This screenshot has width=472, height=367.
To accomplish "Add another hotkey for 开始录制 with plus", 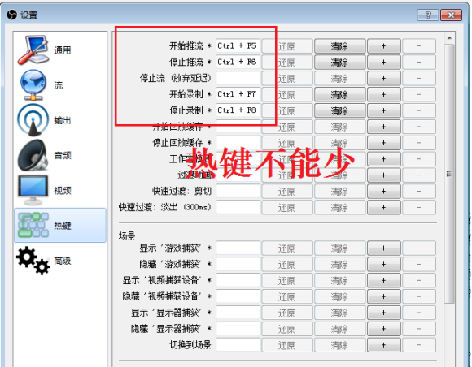I will 384,95.
